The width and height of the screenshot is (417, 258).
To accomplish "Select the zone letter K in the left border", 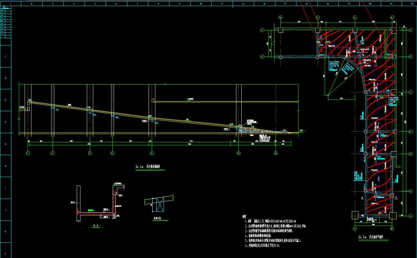I will coord(5,232).
